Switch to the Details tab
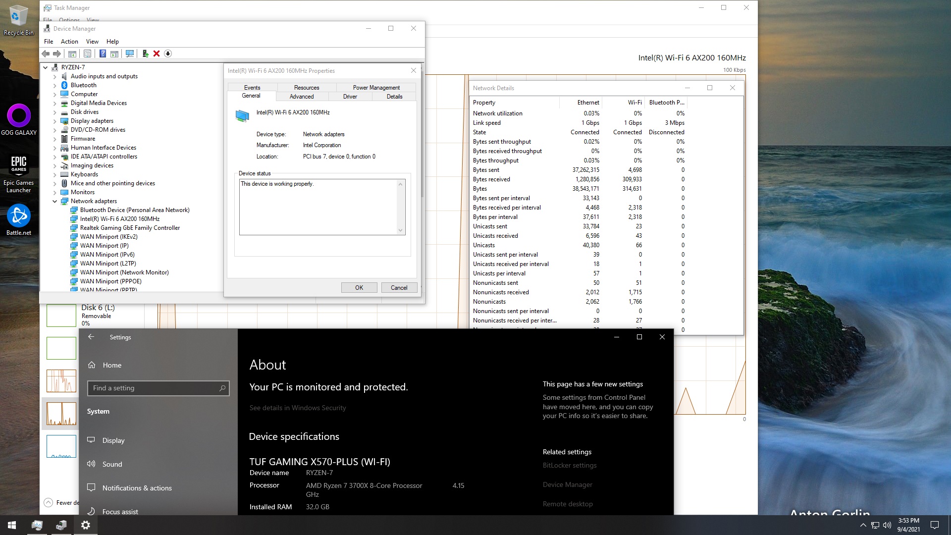This screenshot has height=535, width=951. point(395,97)
